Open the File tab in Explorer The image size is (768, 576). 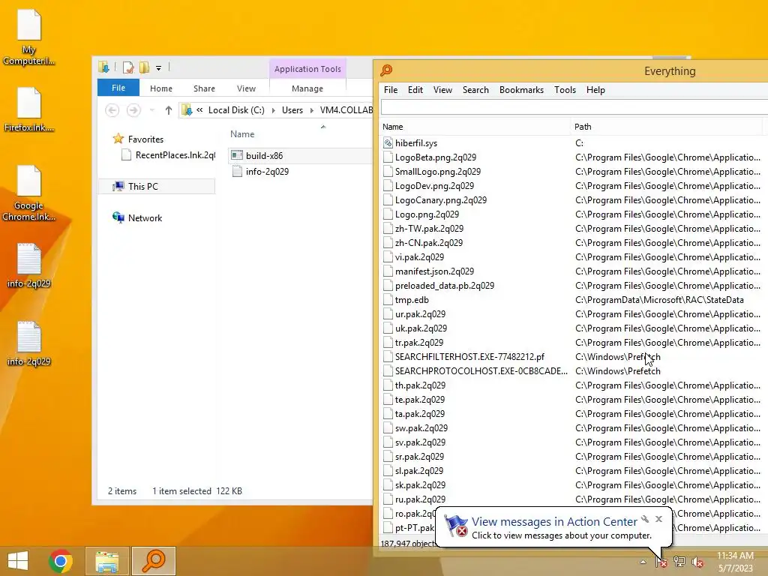118,88
